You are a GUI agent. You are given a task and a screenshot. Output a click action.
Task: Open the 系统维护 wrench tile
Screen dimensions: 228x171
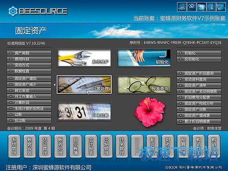[x=84, y=58]
